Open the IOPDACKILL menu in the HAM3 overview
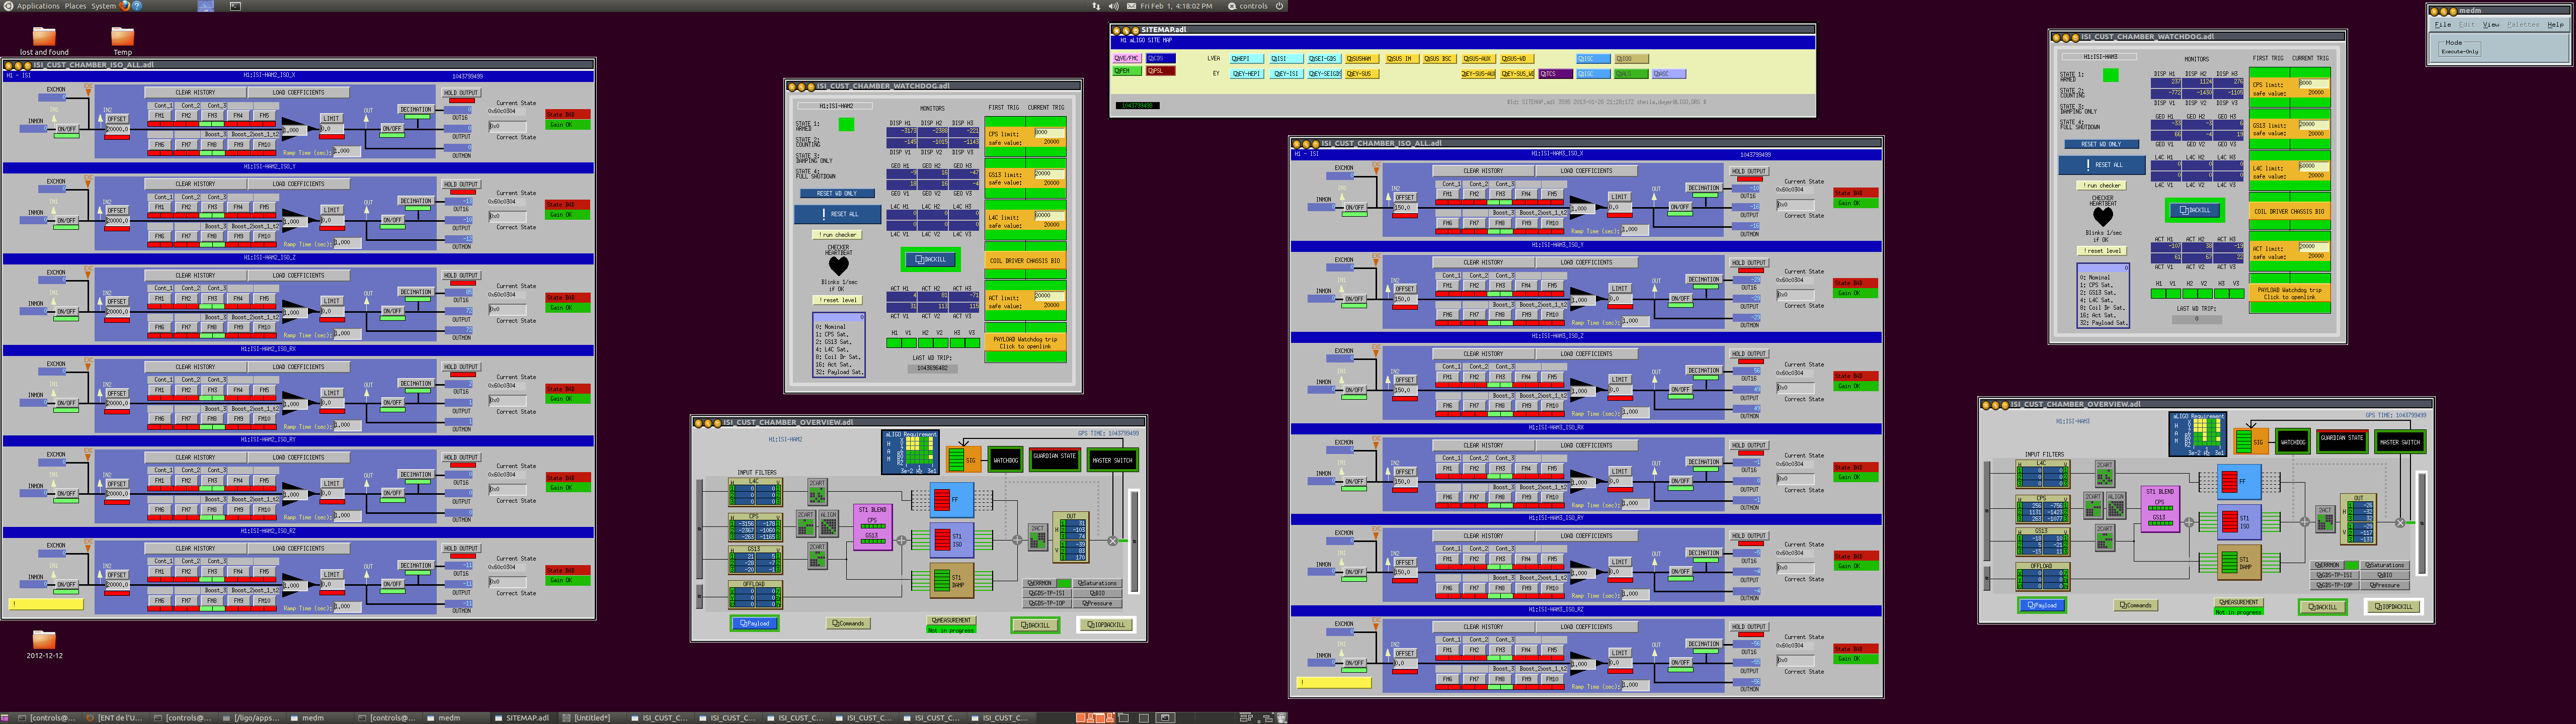Screen dimensions: 2576x724 [2394, 606]
